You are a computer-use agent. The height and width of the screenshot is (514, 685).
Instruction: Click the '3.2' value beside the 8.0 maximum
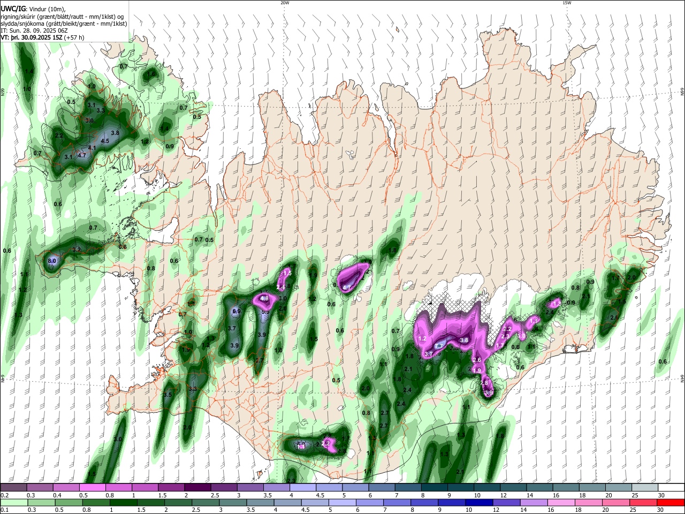tap(77, 250)
